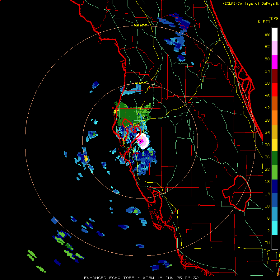This screenshot has width=280, height=280.
Task: Click the 14 legend value
Action: pos(267,194)
